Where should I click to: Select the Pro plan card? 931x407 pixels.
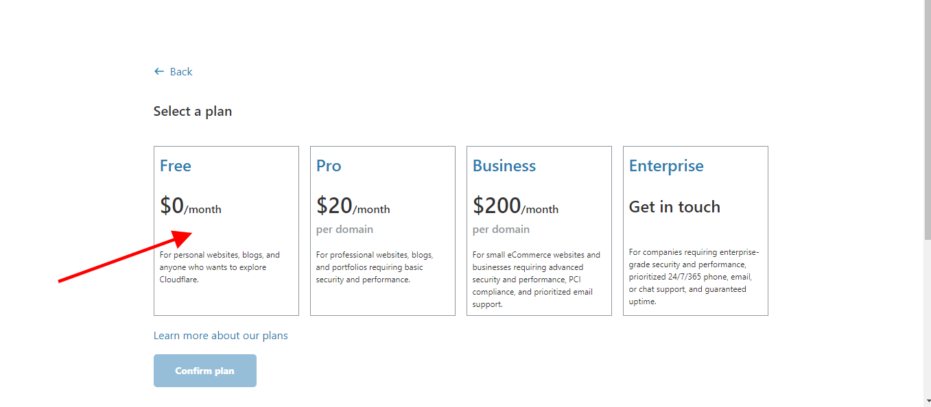[x=382, y=230]
